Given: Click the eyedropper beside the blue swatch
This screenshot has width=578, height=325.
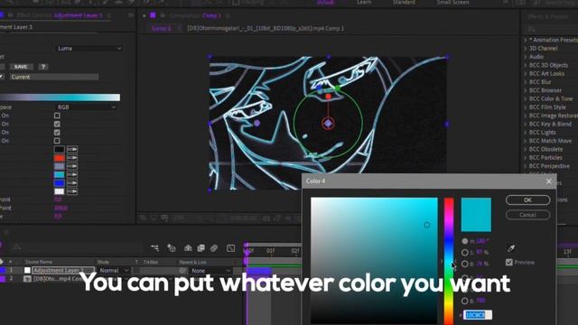Looking at the screenshot, I should point(72,183).
